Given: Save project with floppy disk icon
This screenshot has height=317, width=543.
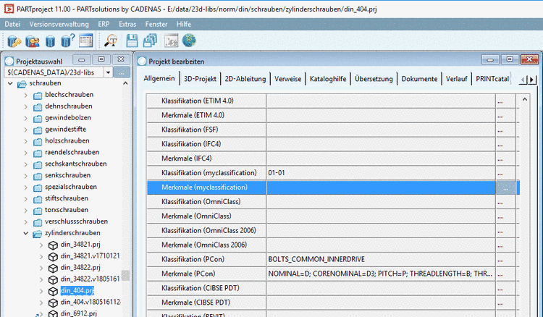Looking at the screenshot, I should [132, 41].
